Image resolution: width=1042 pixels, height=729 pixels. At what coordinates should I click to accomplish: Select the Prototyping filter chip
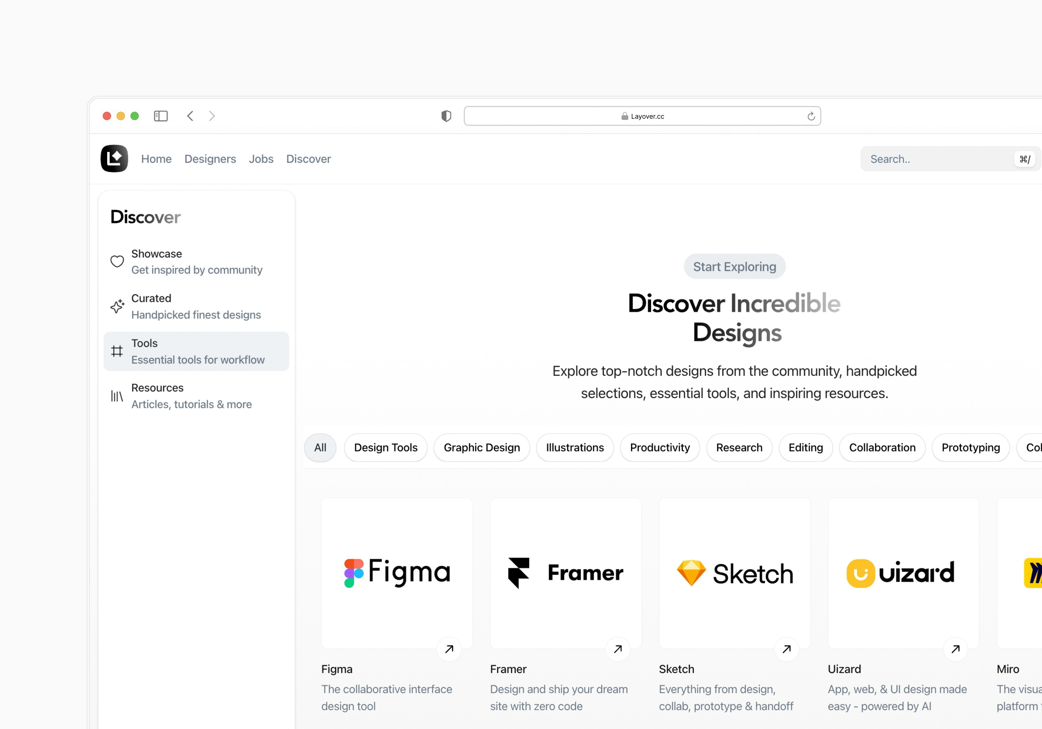click(971, 447)
